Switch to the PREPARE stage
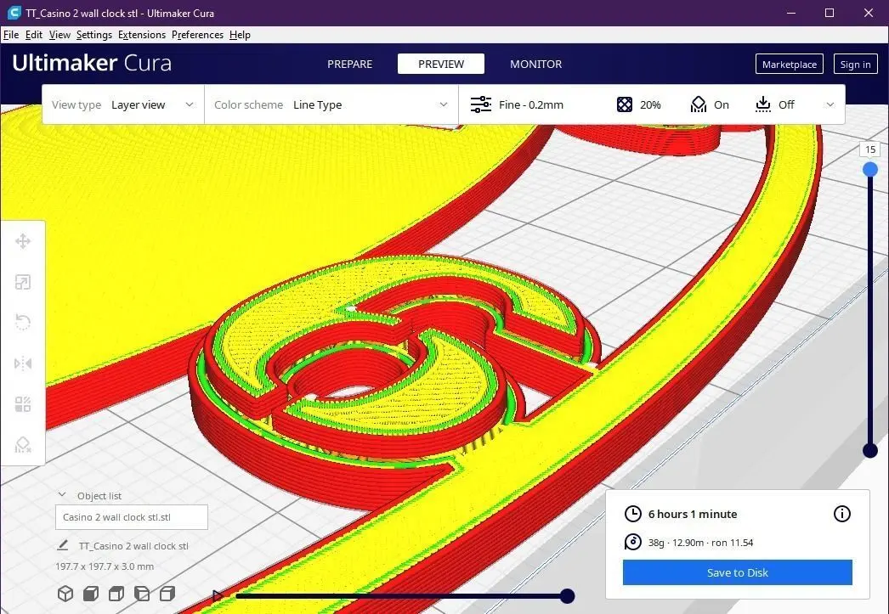Image resolution: width=889 pixels, height=614 pixels. click(x=350, y=64)
